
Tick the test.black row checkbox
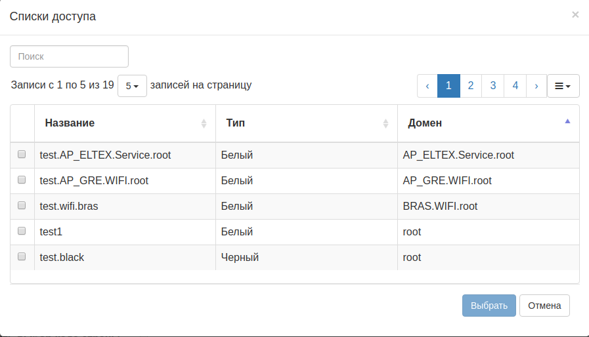22,257
